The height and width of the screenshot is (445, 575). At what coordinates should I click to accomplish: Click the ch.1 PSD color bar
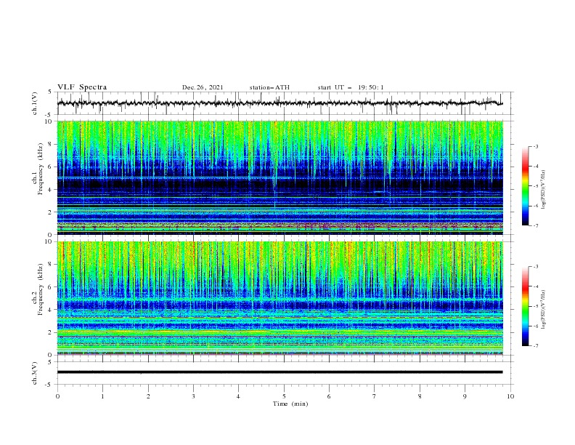click(x=525, y=186)
